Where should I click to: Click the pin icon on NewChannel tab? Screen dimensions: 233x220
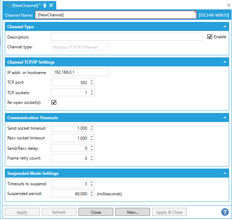tap(45, 5)
